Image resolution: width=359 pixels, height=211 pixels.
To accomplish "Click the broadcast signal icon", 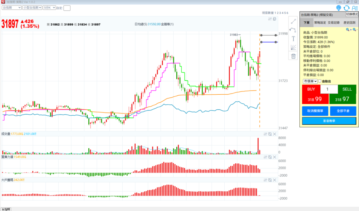I will [x=338, y=8].
